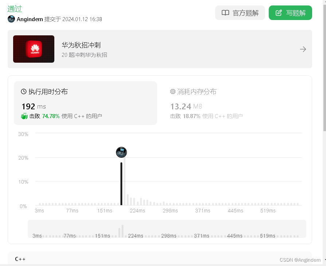Click the C++ language label
The width and height of the screenshot is (326, 266).
coord(20,259)
